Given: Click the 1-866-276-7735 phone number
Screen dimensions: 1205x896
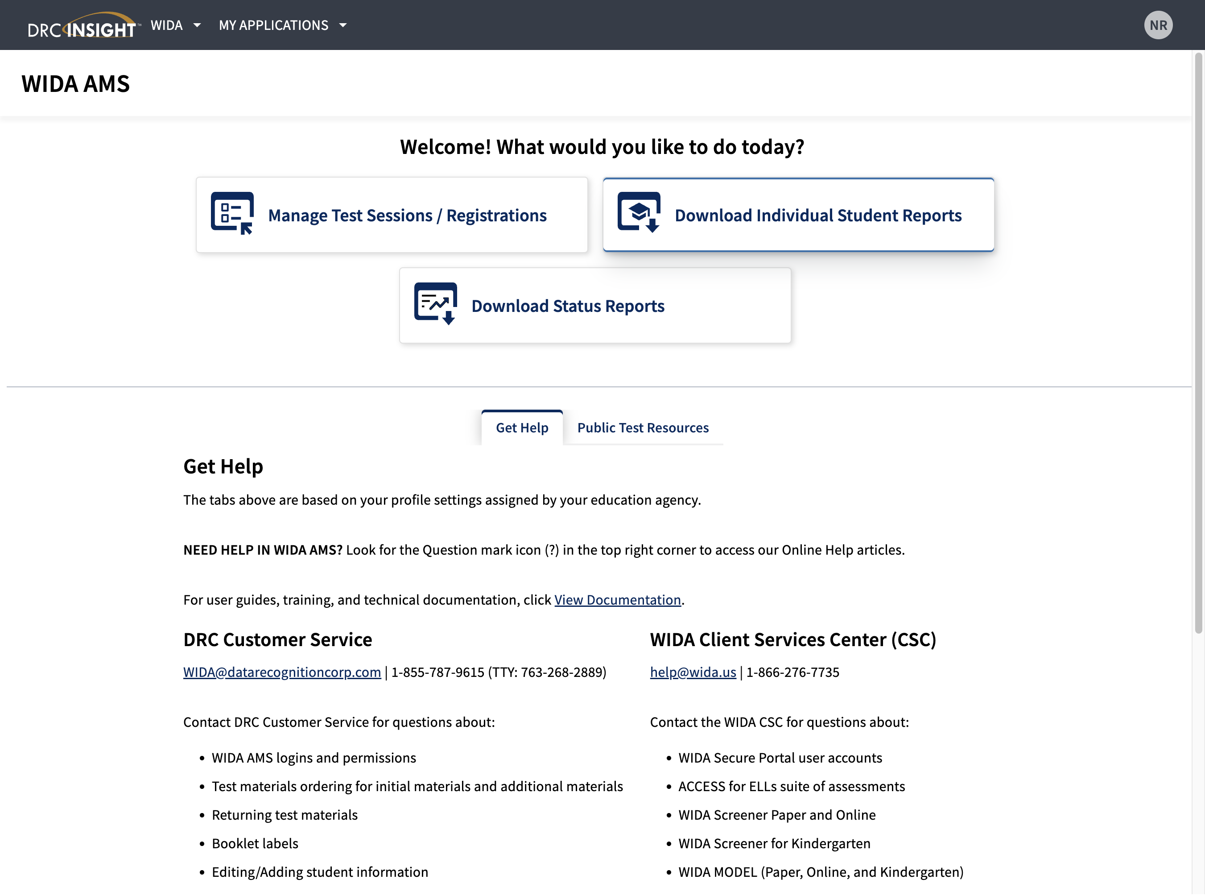Looking at the screenshot, I should (792, 672).
